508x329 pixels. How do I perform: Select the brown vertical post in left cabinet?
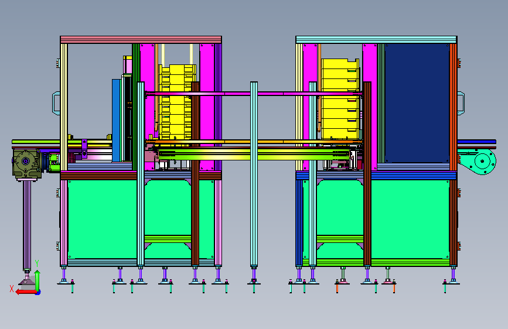(195, 174)
